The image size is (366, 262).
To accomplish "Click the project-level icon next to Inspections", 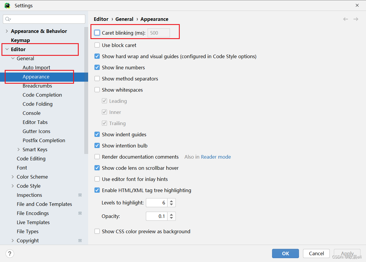I will tap(80, 195).
